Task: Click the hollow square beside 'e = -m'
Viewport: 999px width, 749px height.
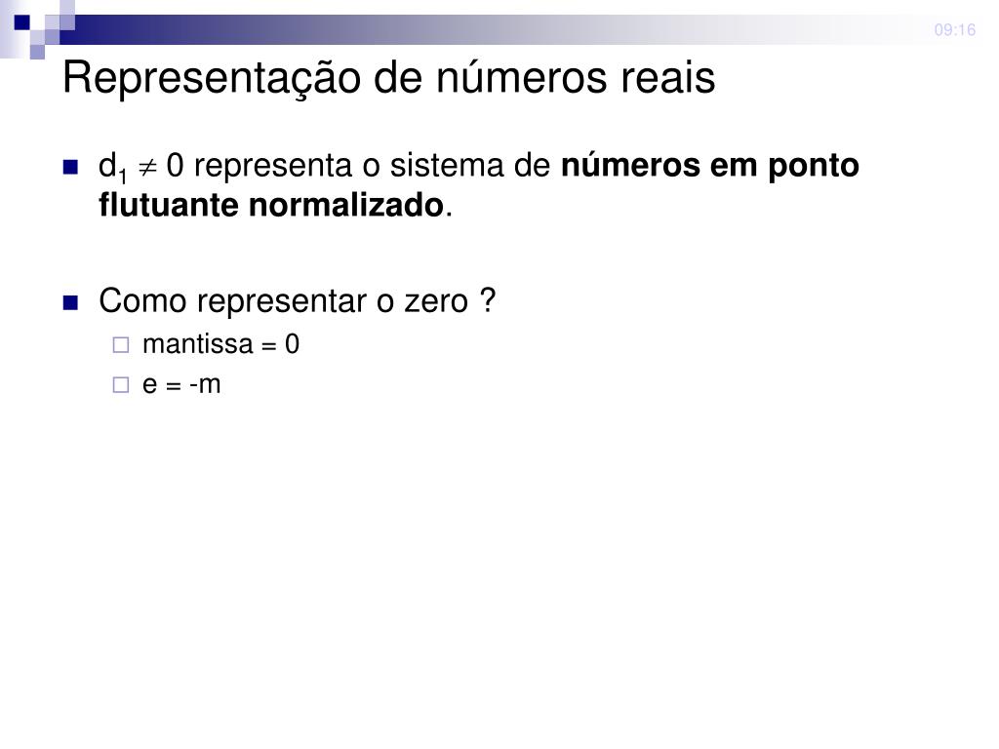Action: 120,384
